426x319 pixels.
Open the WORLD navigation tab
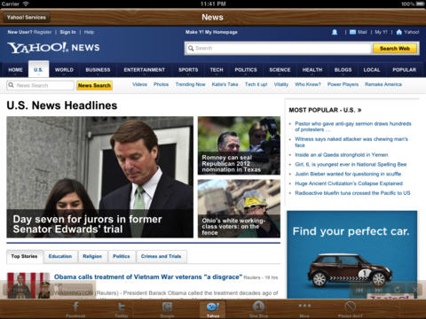point(64,70)
